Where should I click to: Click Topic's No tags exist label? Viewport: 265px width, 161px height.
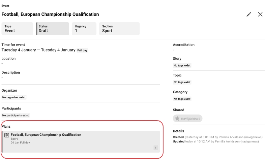pos(182,82)
